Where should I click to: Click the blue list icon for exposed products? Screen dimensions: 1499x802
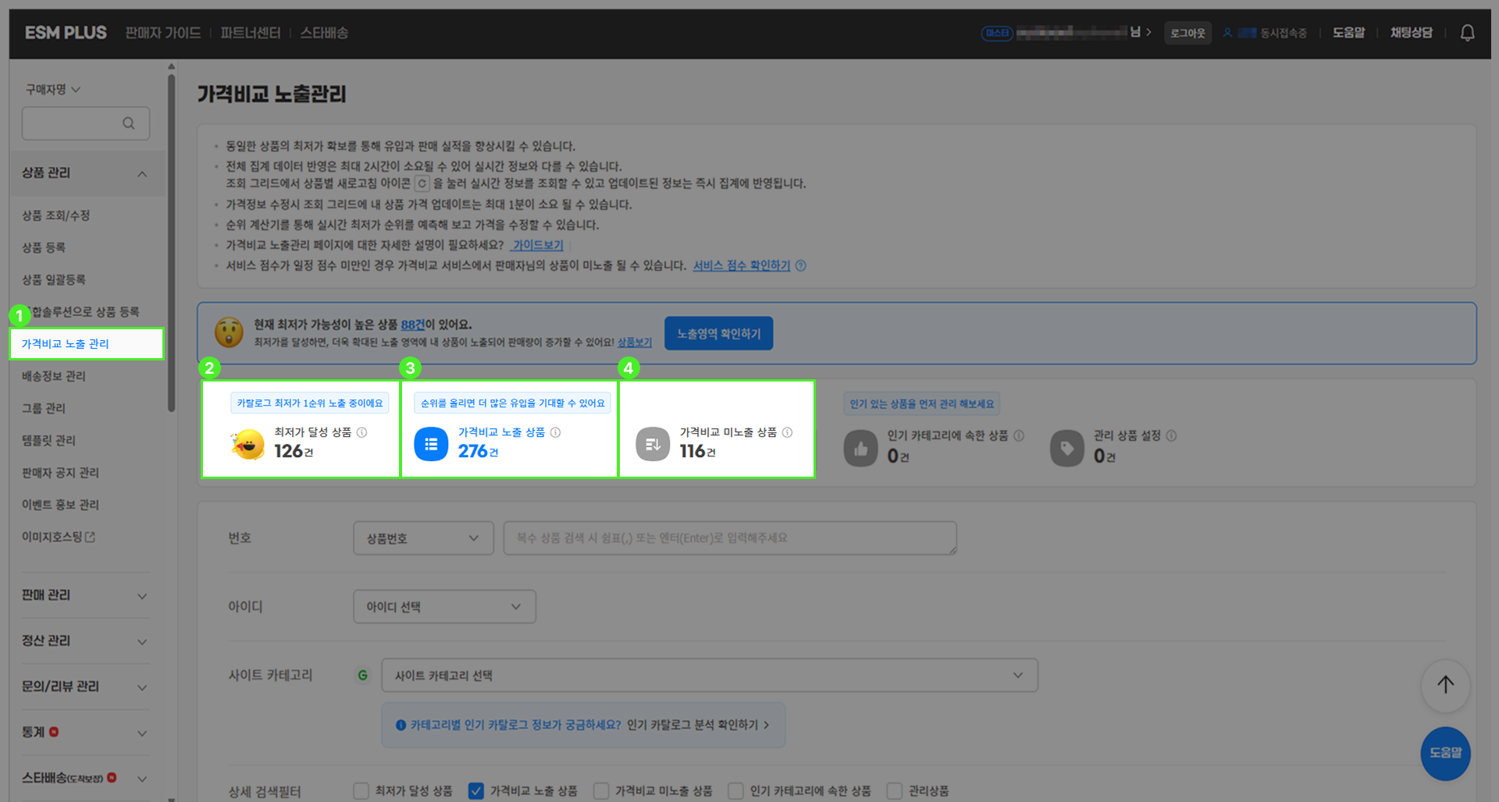click(431, 444)
